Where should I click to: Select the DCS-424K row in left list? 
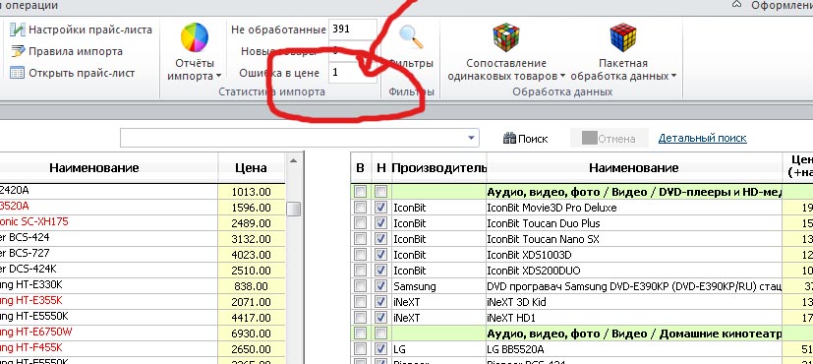(x=108, y=270)
